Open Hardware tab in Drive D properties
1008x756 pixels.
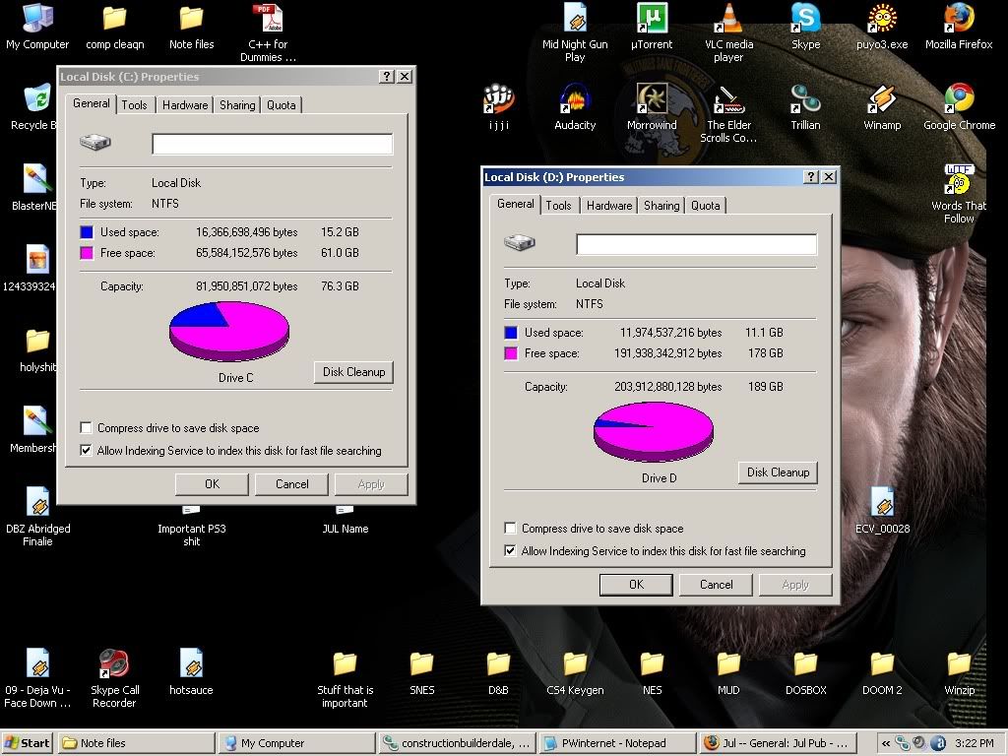point(609,206)
